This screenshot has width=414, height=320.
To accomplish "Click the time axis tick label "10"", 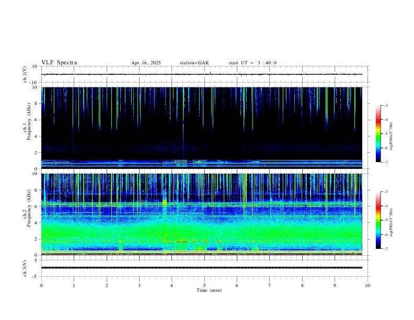I will (x=367, y=285).
